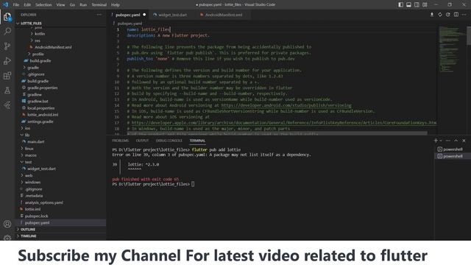
Task: Switch to the OUTPUT panel tab
Action: [x=142, y=141]
